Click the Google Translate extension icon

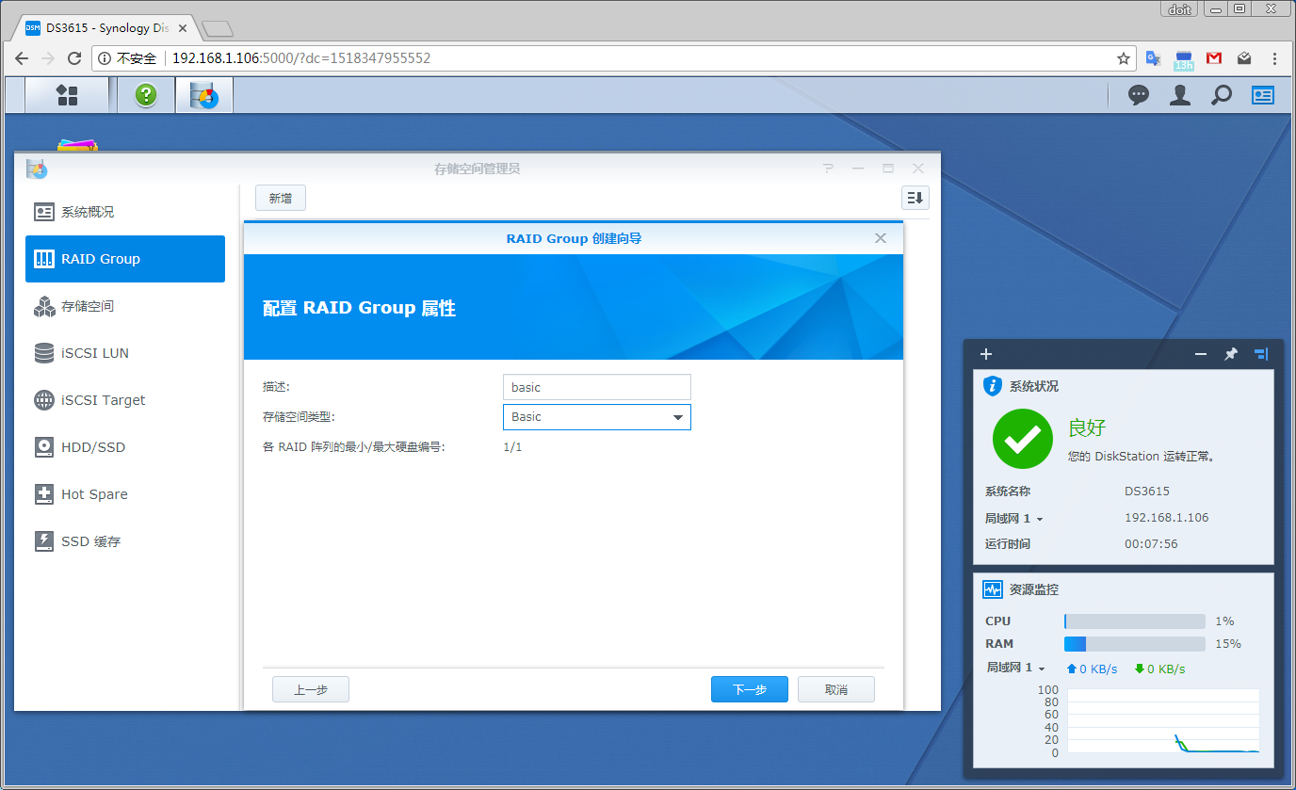pyautogui.click(x=1153, y=58)
